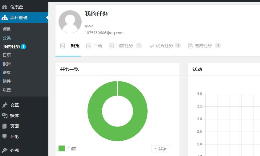Click the count badge on 当前任务
The image size is (260, 156).
point(139,46)
